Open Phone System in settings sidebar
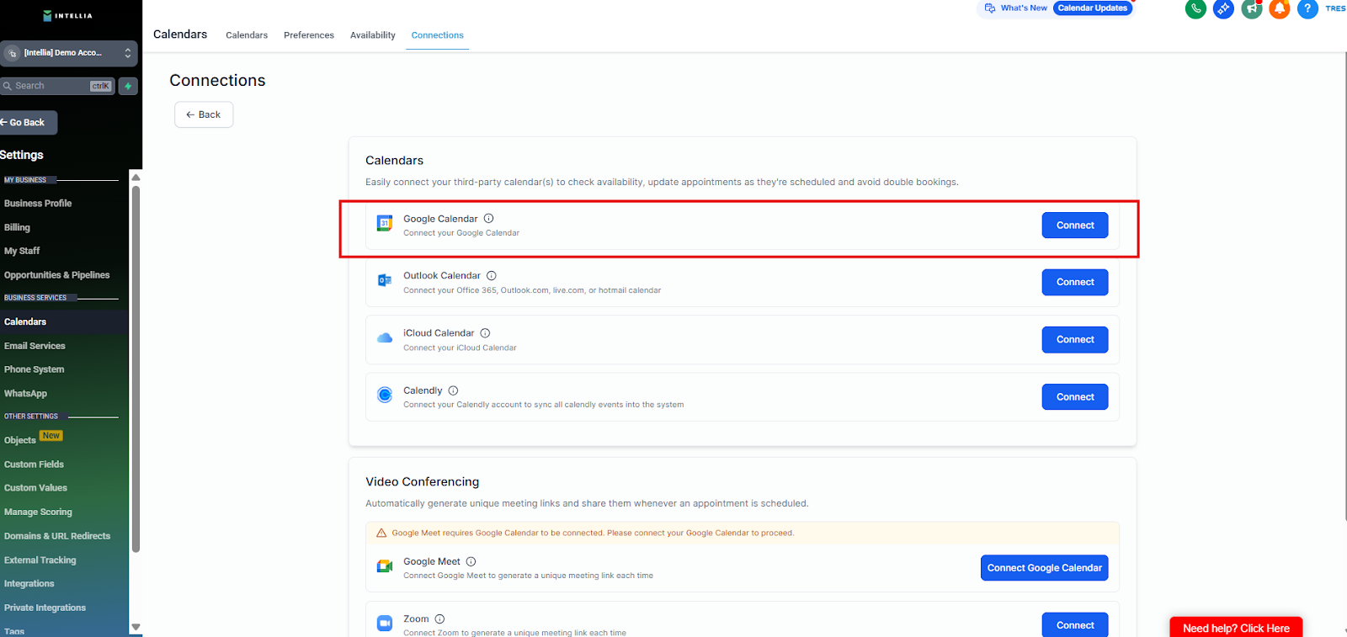The image size is (1347, 637). tap(35, 369)
